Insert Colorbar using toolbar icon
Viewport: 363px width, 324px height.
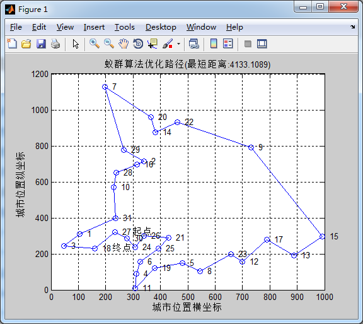(x=214, y=44)
